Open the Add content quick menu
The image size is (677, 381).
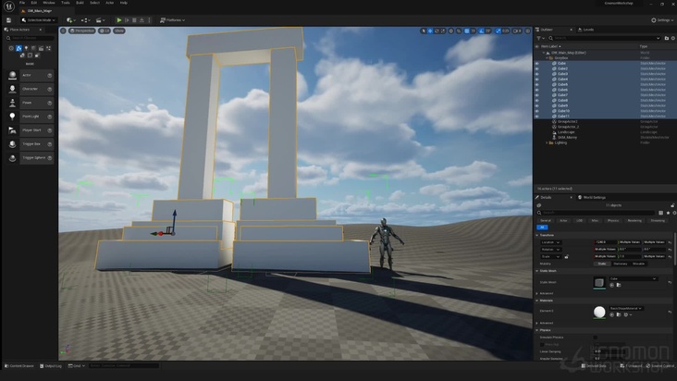coord(71,19)
